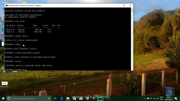
Task: Open Task View from taskbar
Action: tap(55, 98)
